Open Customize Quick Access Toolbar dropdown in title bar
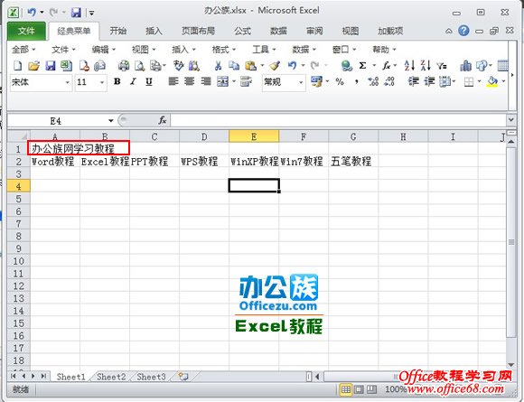This screenshot has width=524, height=402. point(91,13)
